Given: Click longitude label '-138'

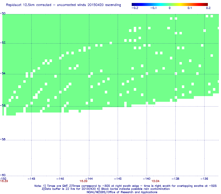Looking at the screenshot, I should pos(176,179).
